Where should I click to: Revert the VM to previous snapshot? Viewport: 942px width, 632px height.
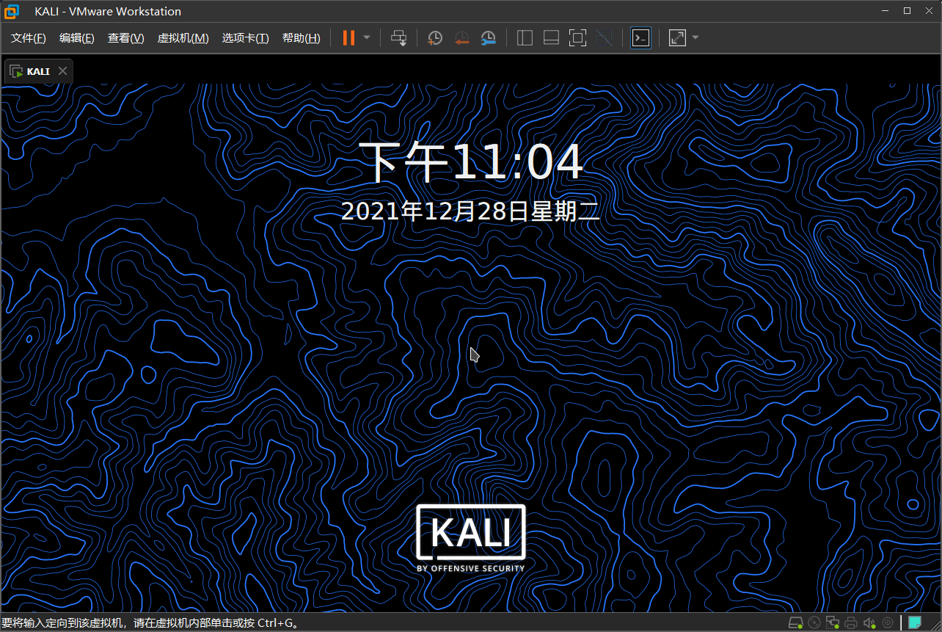461,38
